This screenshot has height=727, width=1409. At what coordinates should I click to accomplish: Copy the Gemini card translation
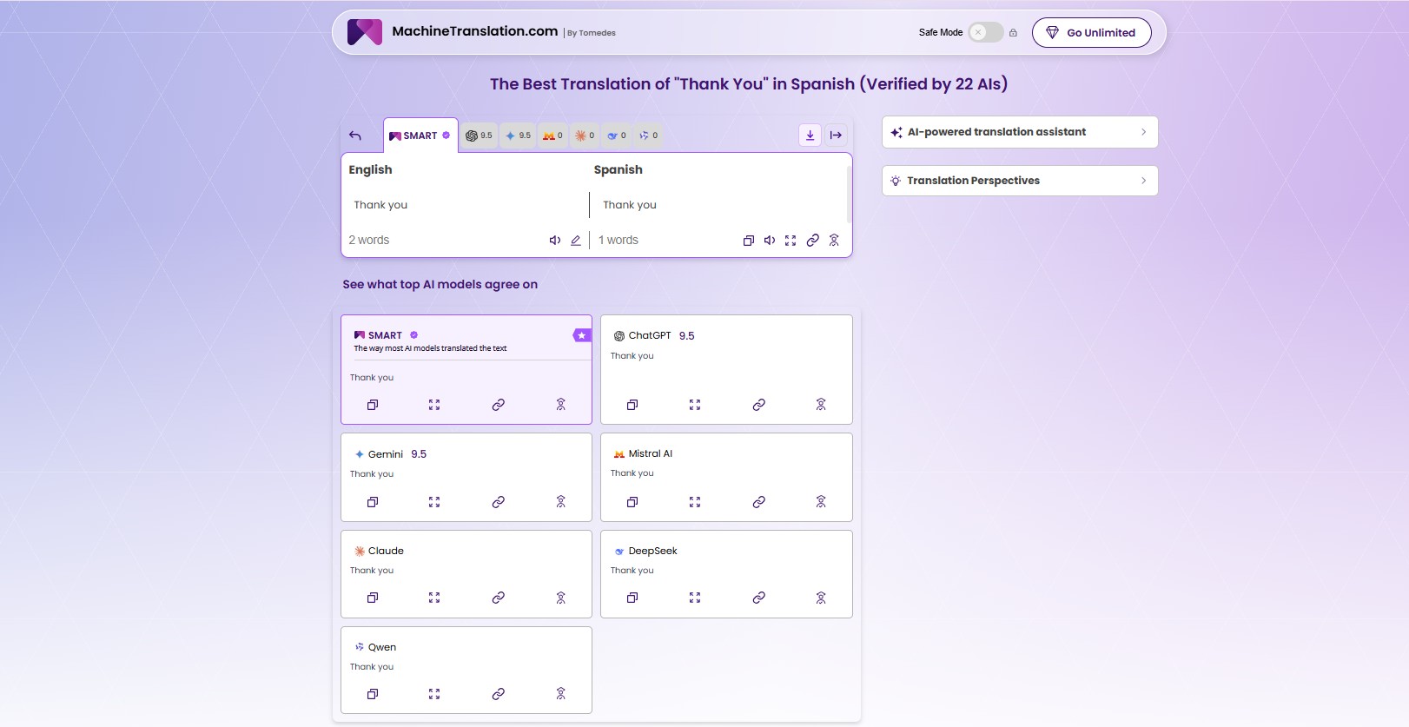coord(373,502)
